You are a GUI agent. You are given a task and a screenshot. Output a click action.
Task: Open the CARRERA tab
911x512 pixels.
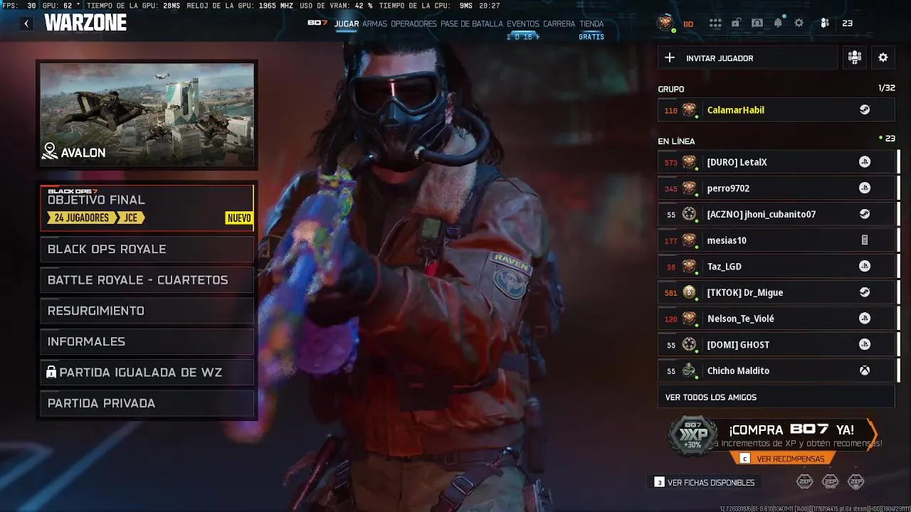(x=559, y=23)
